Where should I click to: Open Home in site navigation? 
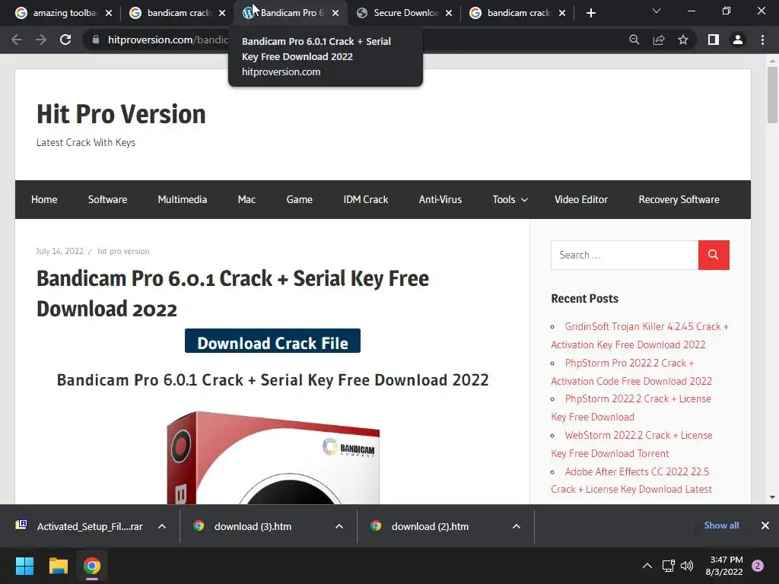(x=44, y=200)
